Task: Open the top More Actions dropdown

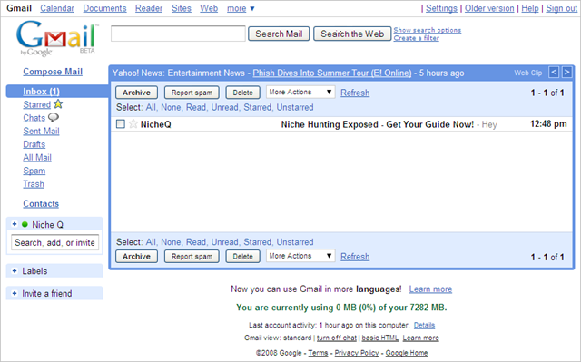Action: pos(300,93)
